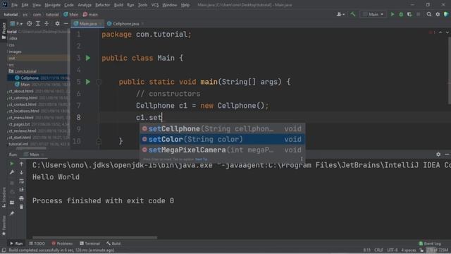The height and width of the screenshot is (254, 451).
Task: Open Run panel settings gear
Action: pos(438,155)
